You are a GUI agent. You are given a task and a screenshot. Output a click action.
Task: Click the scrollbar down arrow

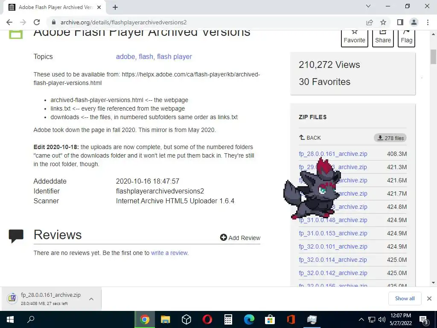click(x=433, y=283)
